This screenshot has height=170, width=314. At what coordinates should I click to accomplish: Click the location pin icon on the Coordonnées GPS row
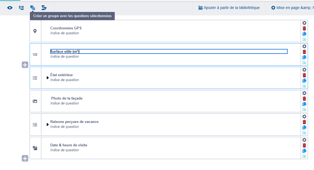tap(35, 31)
